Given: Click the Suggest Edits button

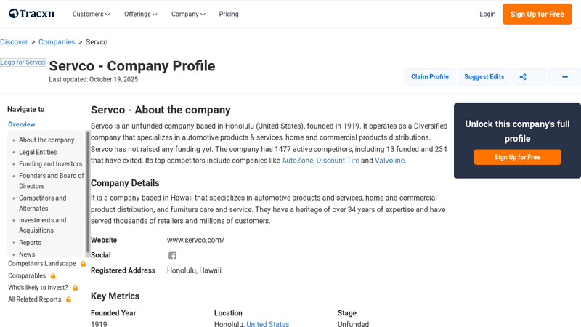Looking at the screenshot, I should click(x=484, y=77).
